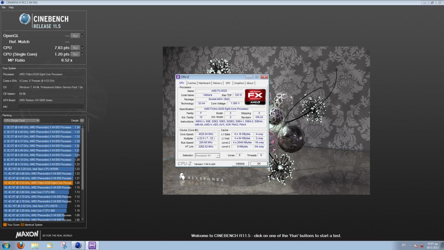
Task: Switch to the About tab in CPU-Z
Action: pyautogui.click(x=250, y=83)
